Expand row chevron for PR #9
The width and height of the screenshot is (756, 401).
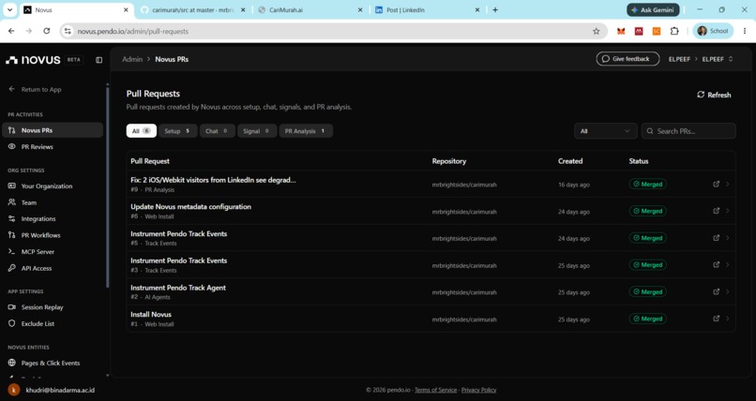coord(728,184)
